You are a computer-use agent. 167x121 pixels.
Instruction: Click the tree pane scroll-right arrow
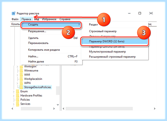pos(54,109)
